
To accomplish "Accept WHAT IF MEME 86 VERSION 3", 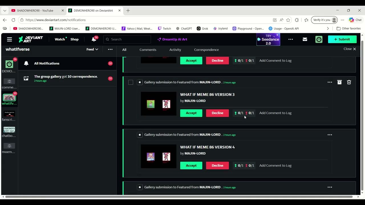I will click(191, 113).
